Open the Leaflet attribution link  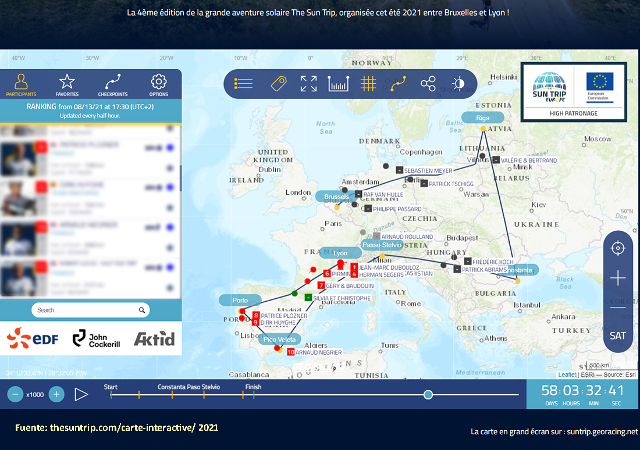[567, 374]
